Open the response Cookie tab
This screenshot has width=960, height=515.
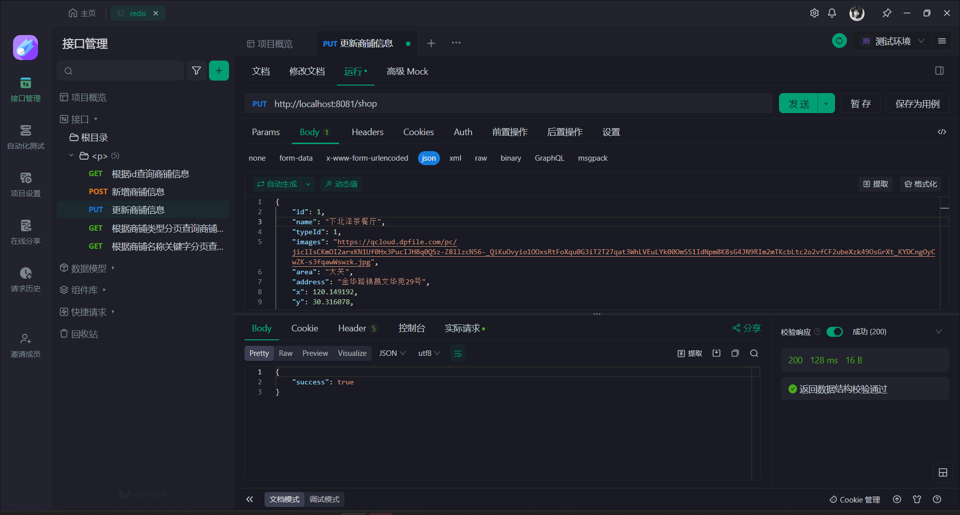coord(304,328)
